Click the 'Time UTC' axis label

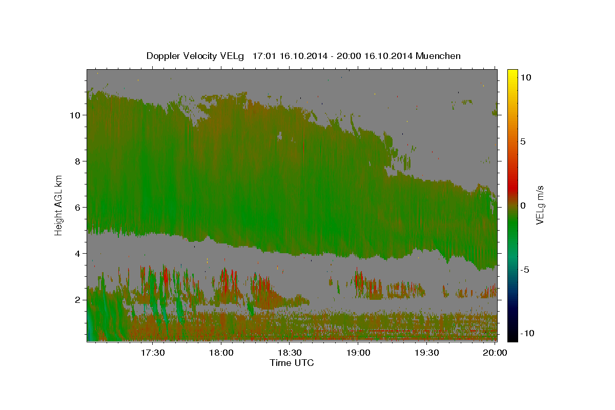292,363
